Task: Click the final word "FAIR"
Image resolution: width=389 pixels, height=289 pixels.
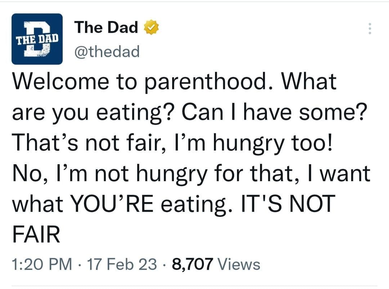Action: [x=36, y=236]
